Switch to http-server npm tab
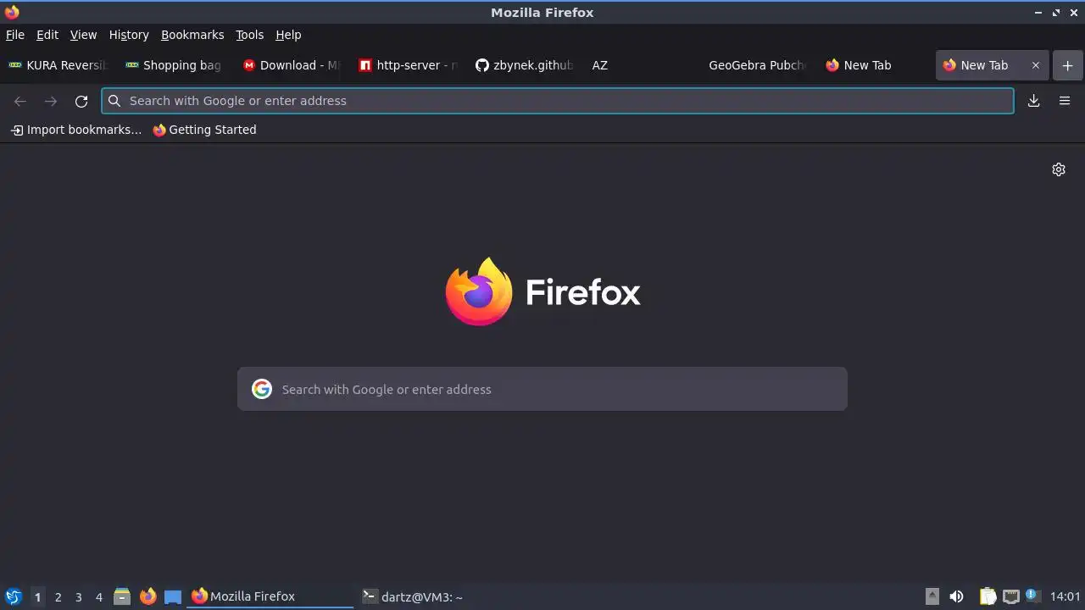 click(409, 65)
